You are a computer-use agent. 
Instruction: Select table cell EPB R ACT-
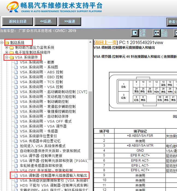(140, 161)
